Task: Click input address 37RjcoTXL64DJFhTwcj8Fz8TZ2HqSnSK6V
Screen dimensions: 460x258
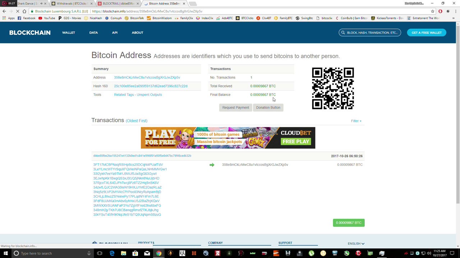Action: pyautogui.click(x=126, y=183)
